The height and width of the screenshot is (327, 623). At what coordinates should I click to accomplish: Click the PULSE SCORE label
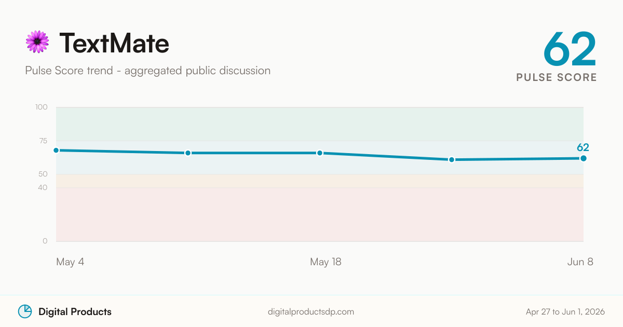point(557,77)
